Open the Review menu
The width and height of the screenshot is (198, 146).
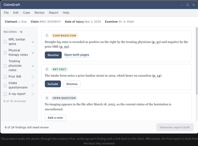(x=40, y=13)
